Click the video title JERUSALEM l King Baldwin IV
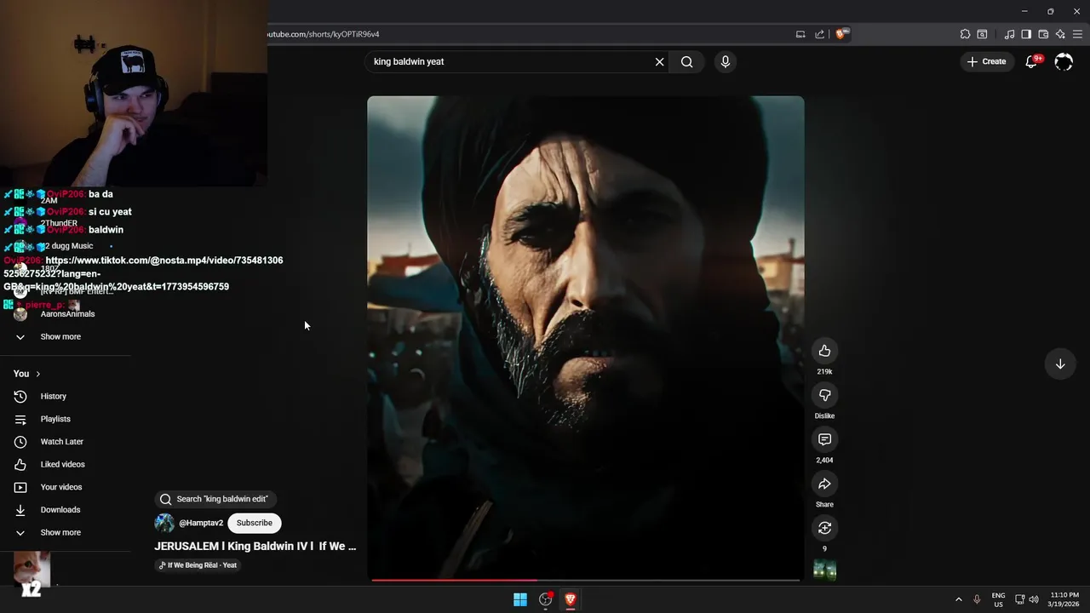Screen dimensions: 1090x613 click(x=255, y=547)
